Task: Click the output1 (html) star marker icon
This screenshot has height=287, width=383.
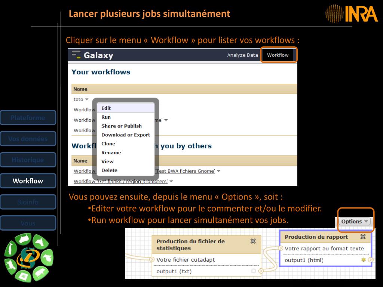Action: (364, 260)
